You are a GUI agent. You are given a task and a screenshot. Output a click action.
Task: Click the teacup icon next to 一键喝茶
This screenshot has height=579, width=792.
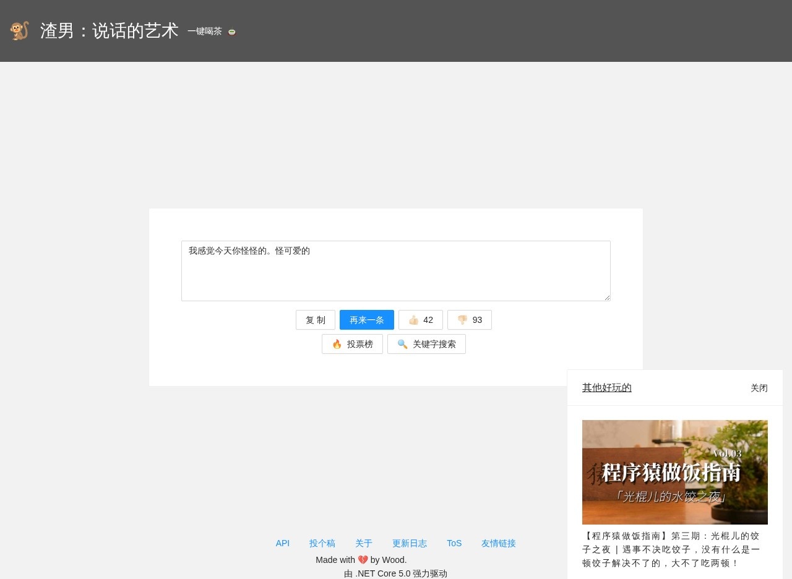point(231,32)
